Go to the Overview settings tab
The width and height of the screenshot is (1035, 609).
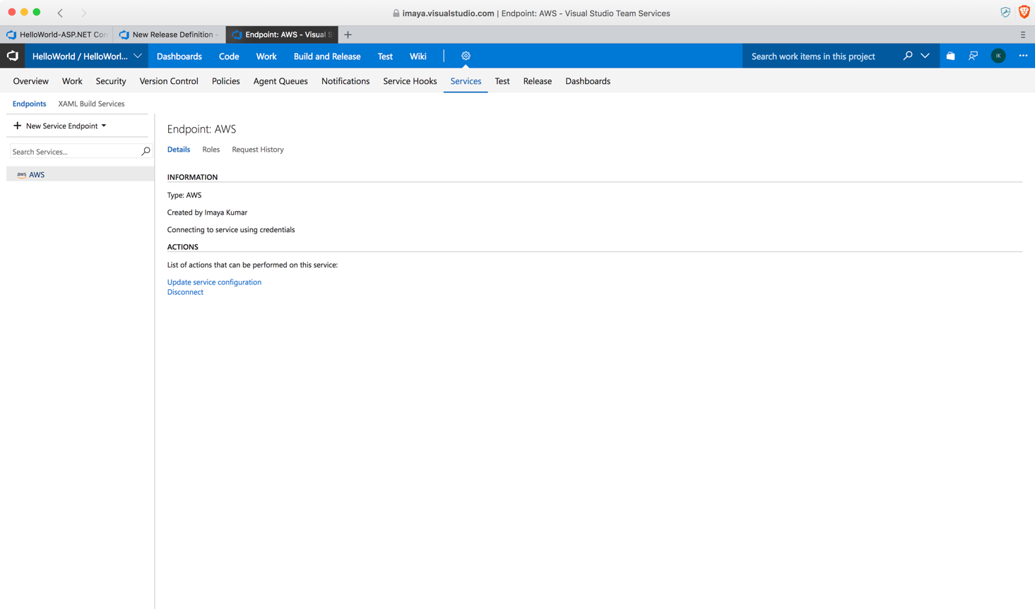click(31, 81)
